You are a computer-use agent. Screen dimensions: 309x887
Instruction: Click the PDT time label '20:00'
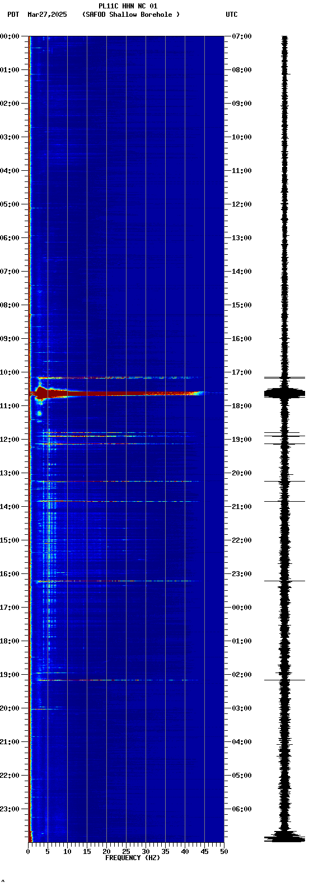click(x=10, y=708)
